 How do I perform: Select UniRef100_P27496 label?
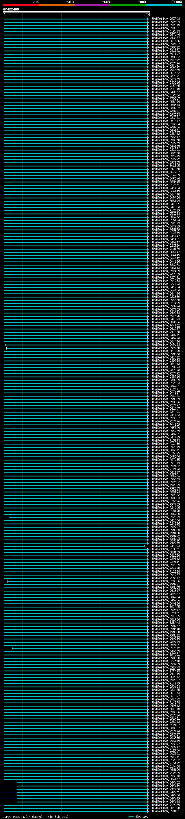point(166,421)
